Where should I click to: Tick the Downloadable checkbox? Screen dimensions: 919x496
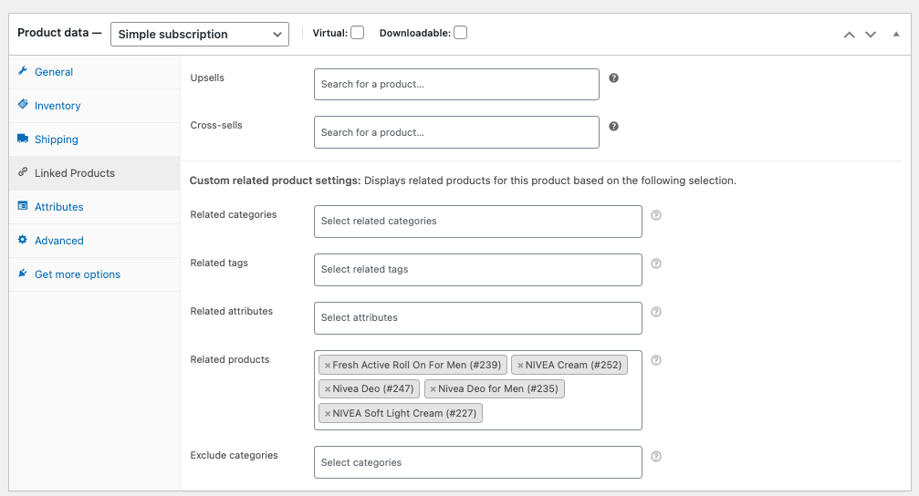pos(460,33)
